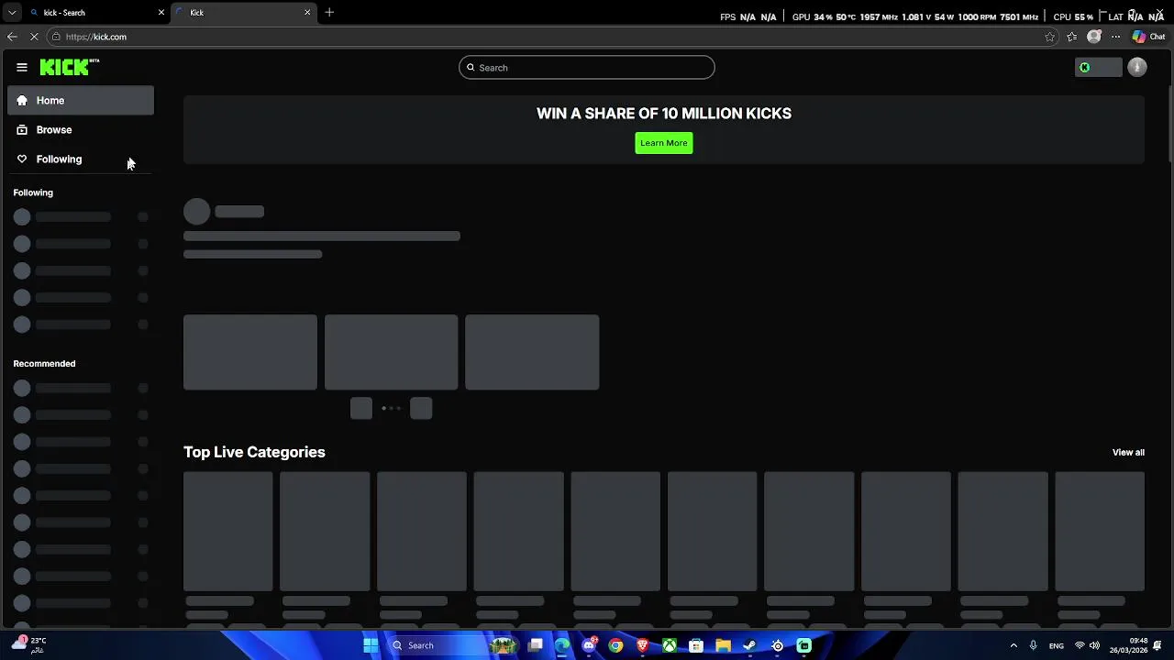Toggle the Kick hamburger sidebar menu

point(22,67)
